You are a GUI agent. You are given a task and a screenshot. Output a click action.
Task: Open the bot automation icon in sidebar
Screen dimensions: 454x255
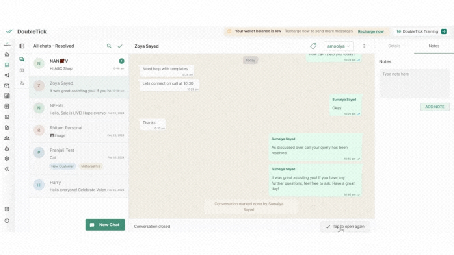coord(7,148)
